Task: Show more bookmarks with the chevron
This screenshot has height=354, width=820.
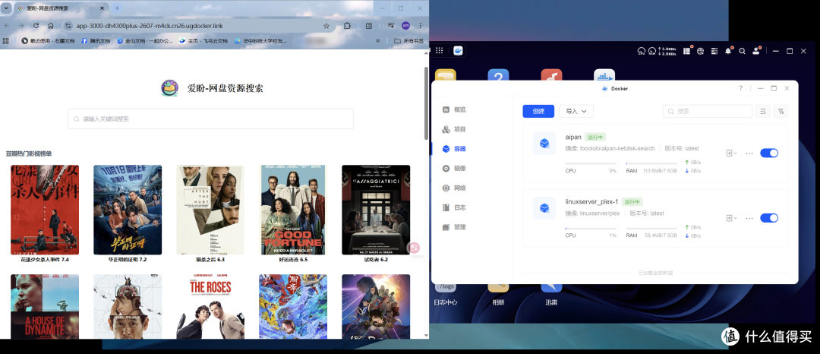Action: click(x=377, y=41)
